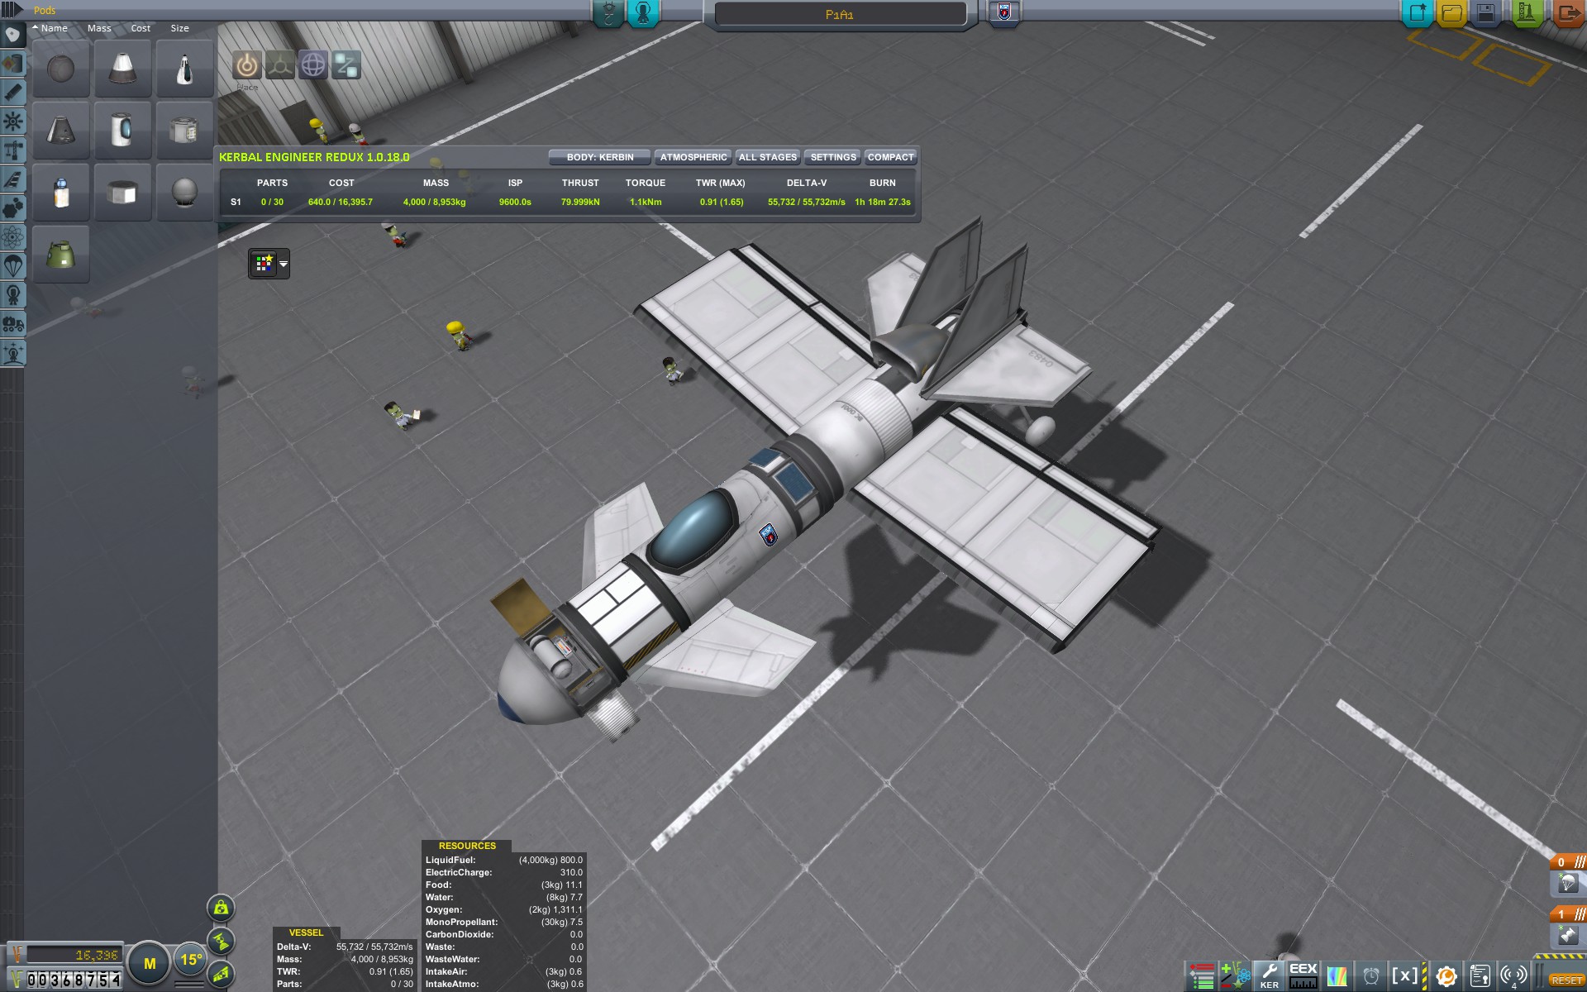Viewport: 1587px width, 992px height.
Task: Select the Rotate gizmo tool
Action: (x=313, y=64)
